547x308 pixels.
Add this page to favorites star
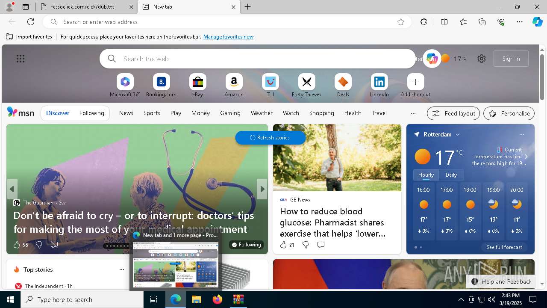click(401, 22)
